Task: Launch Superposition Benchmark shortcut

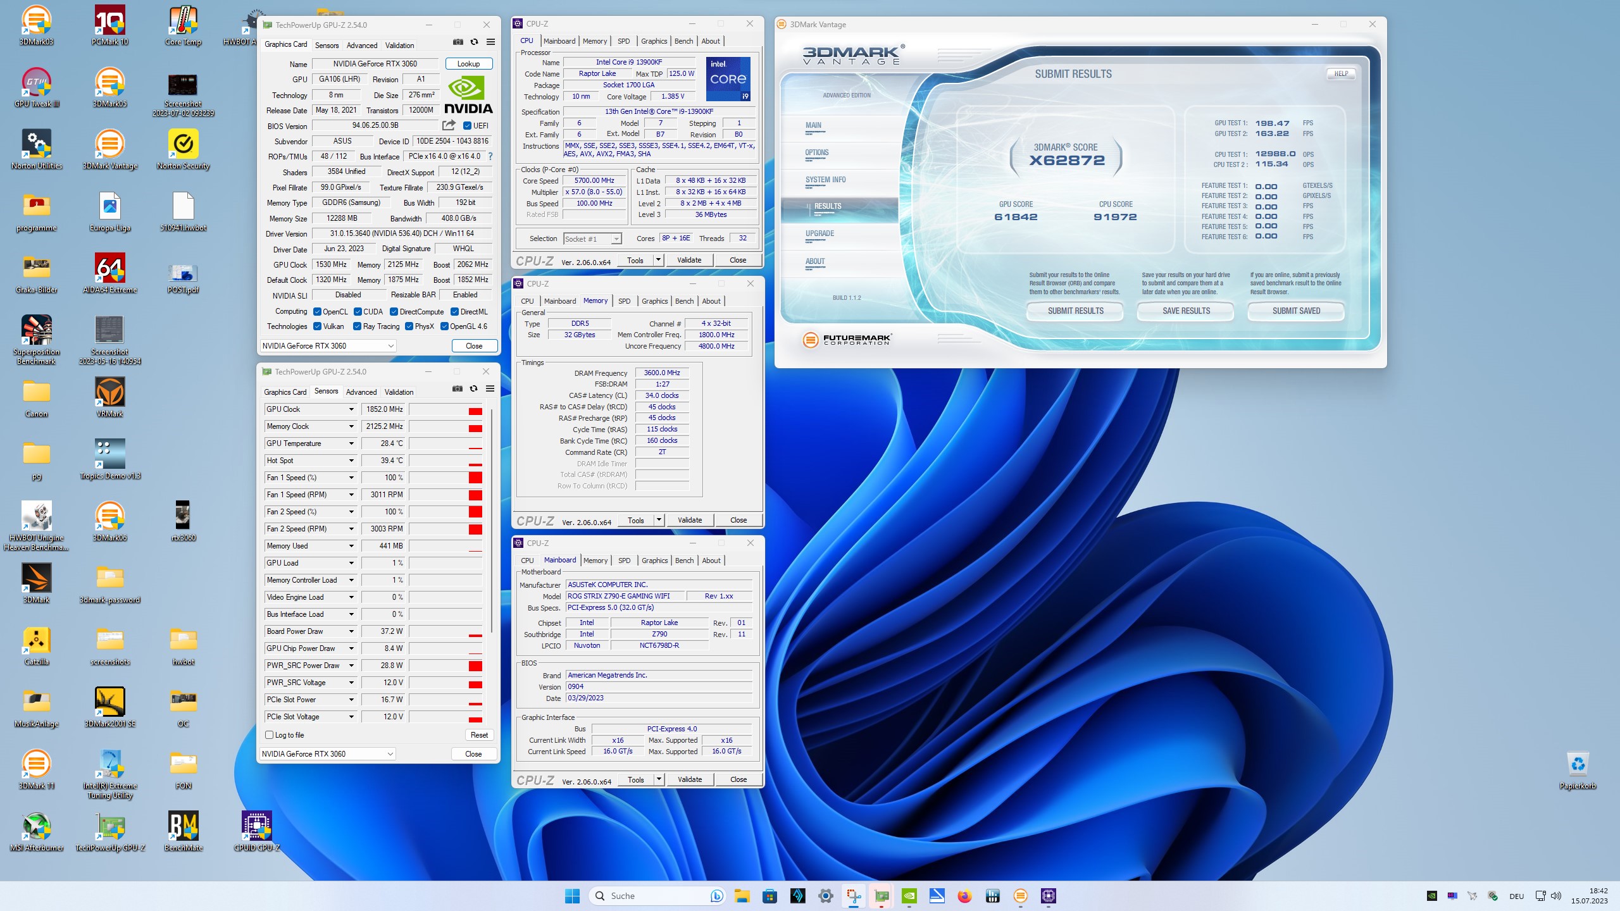Action: click(36, 339)
